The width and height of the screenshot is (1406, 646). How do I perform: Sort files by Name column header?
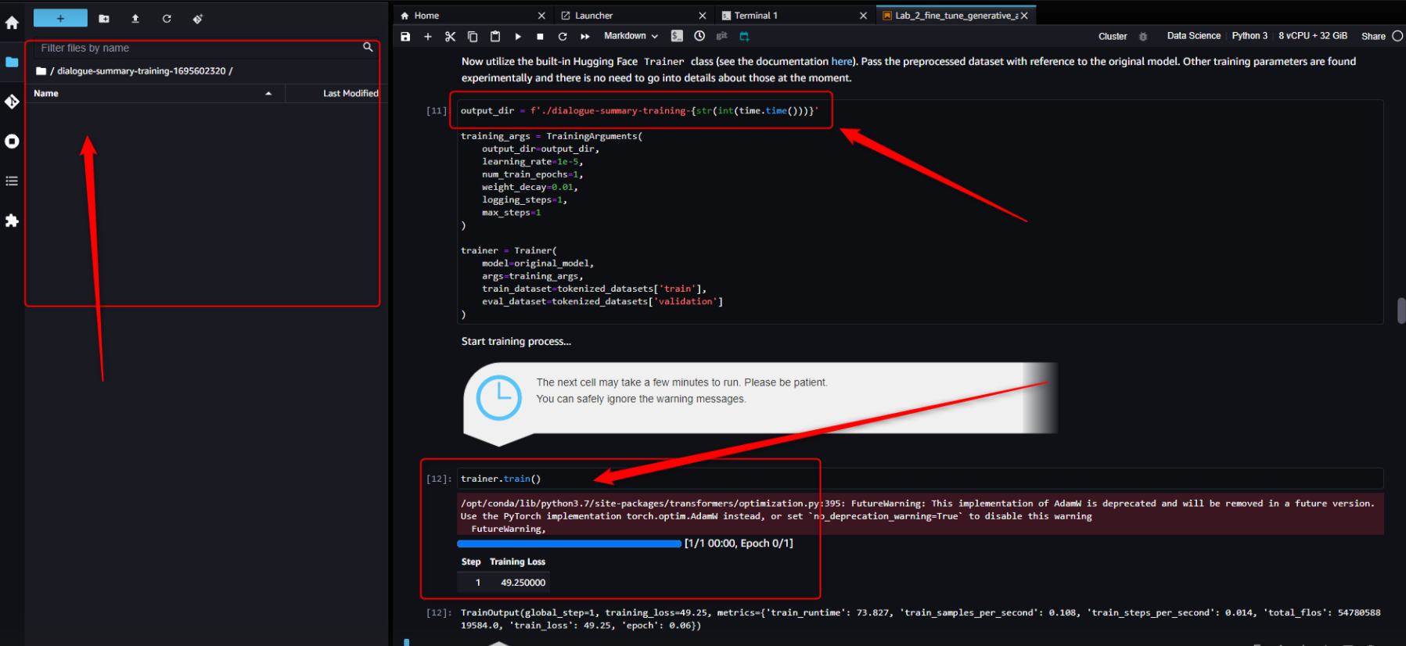[x=156, y=93]
